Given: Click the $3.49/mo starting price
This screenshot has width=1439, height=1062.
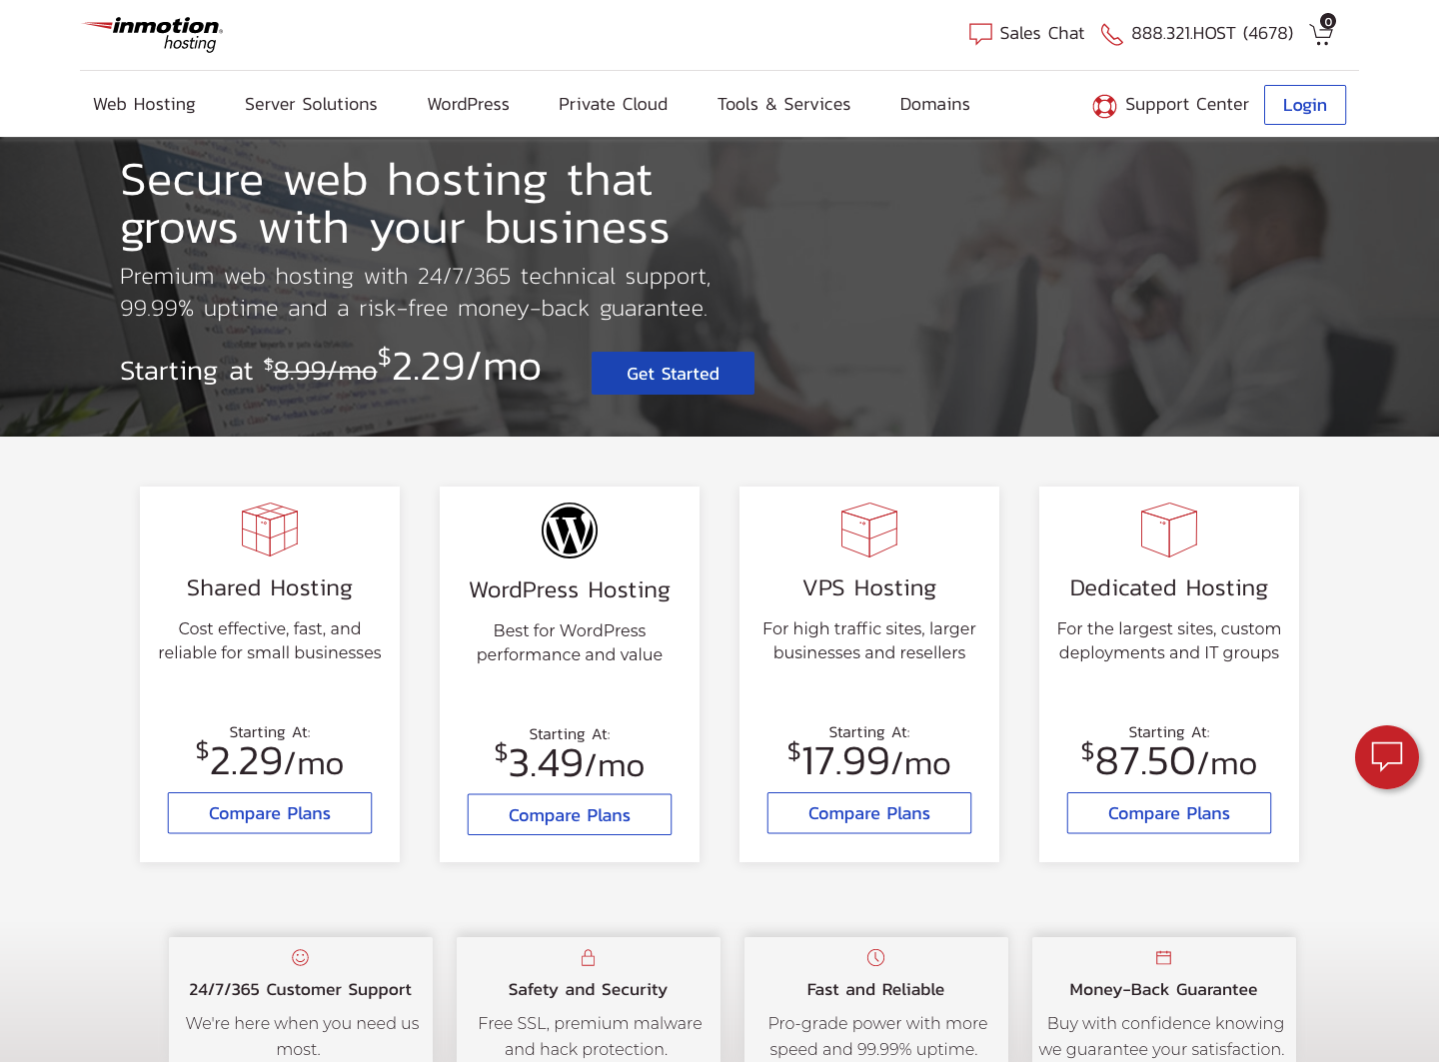Looking at the screenshot, I should pos(570,762).
